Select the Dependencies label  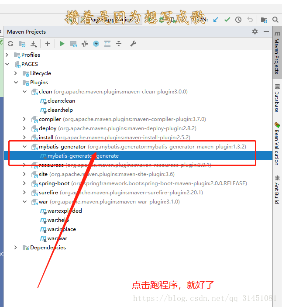(x=48, y=248)
